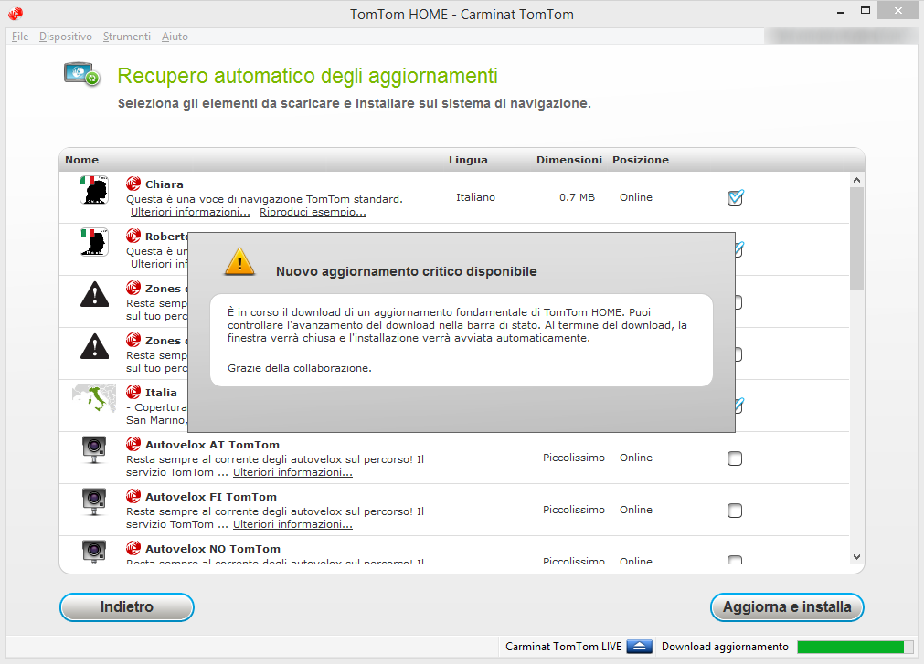Click the device update icon beside the heading
The height and width of the screenshot is (664, 924).
[82, 74]
